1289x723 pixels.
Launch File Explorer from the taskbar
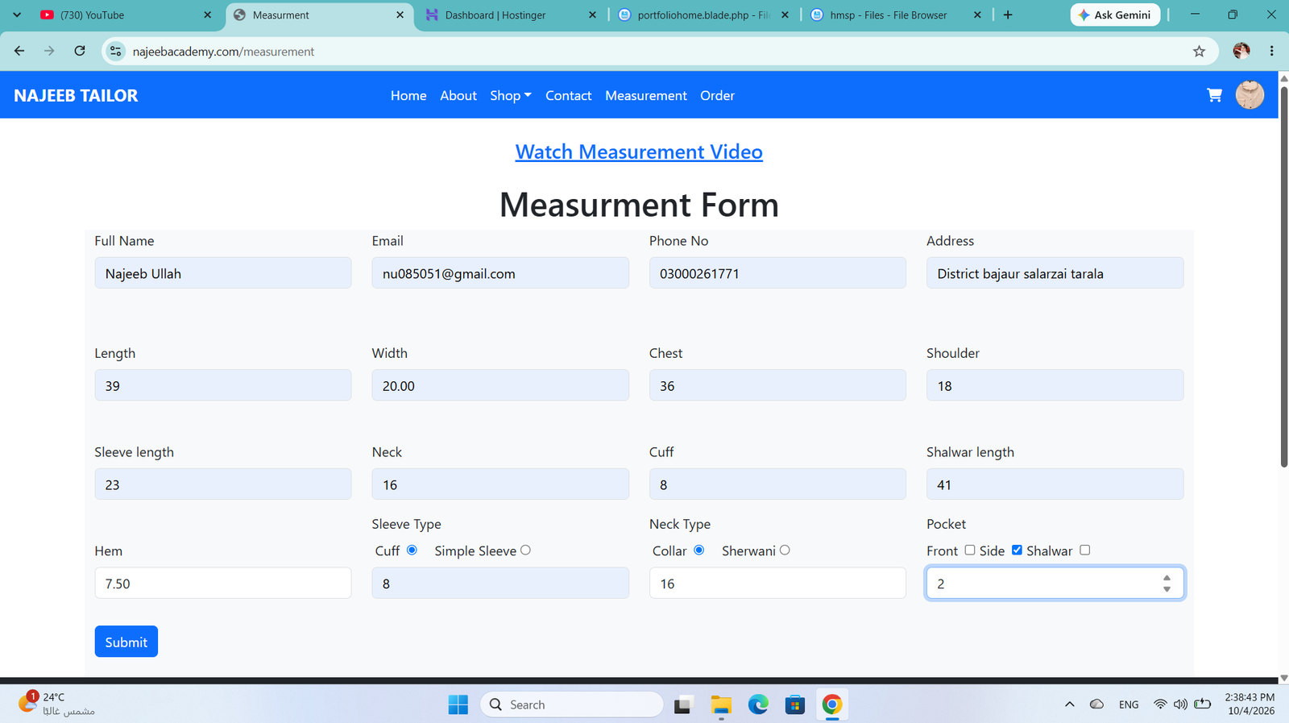[x=721, y=704]
